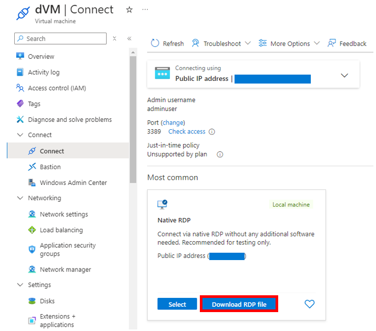Image resolution: width=376 pixels, height=331 pixels.
Task: Open Diagnose and solve problems
Action: [x=69, y=119]
